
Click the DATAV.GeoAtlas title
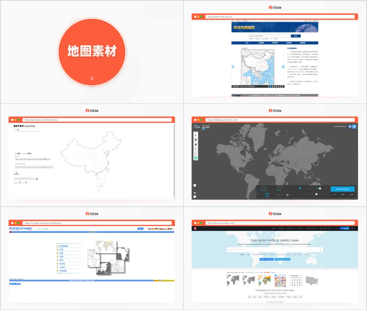(x=24, y=126)
